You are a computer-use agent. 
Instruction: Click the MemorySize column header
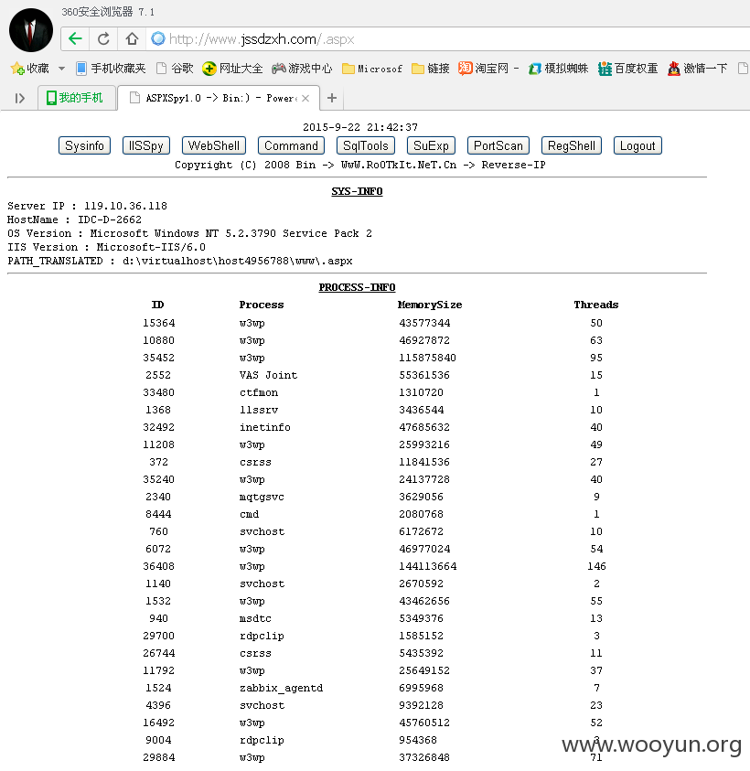[x=430, y=305]
